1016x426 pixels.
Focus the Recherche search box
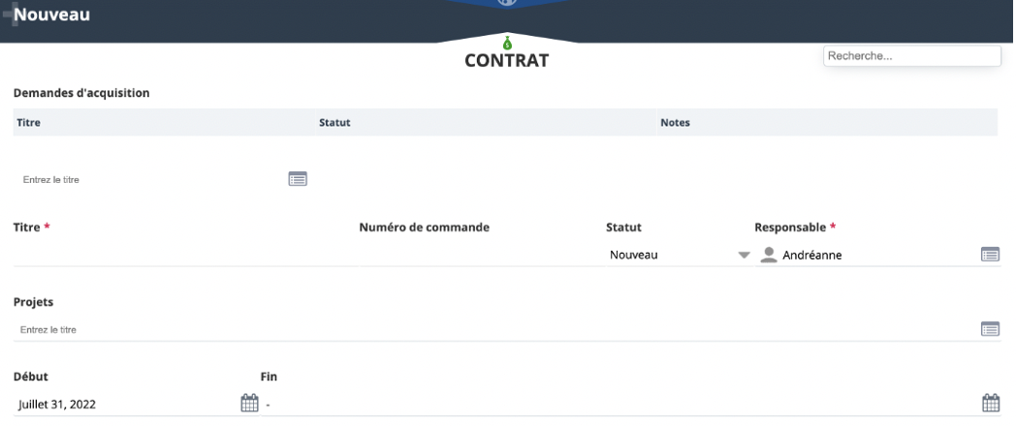pyautogui.click(x=911, y=56)
